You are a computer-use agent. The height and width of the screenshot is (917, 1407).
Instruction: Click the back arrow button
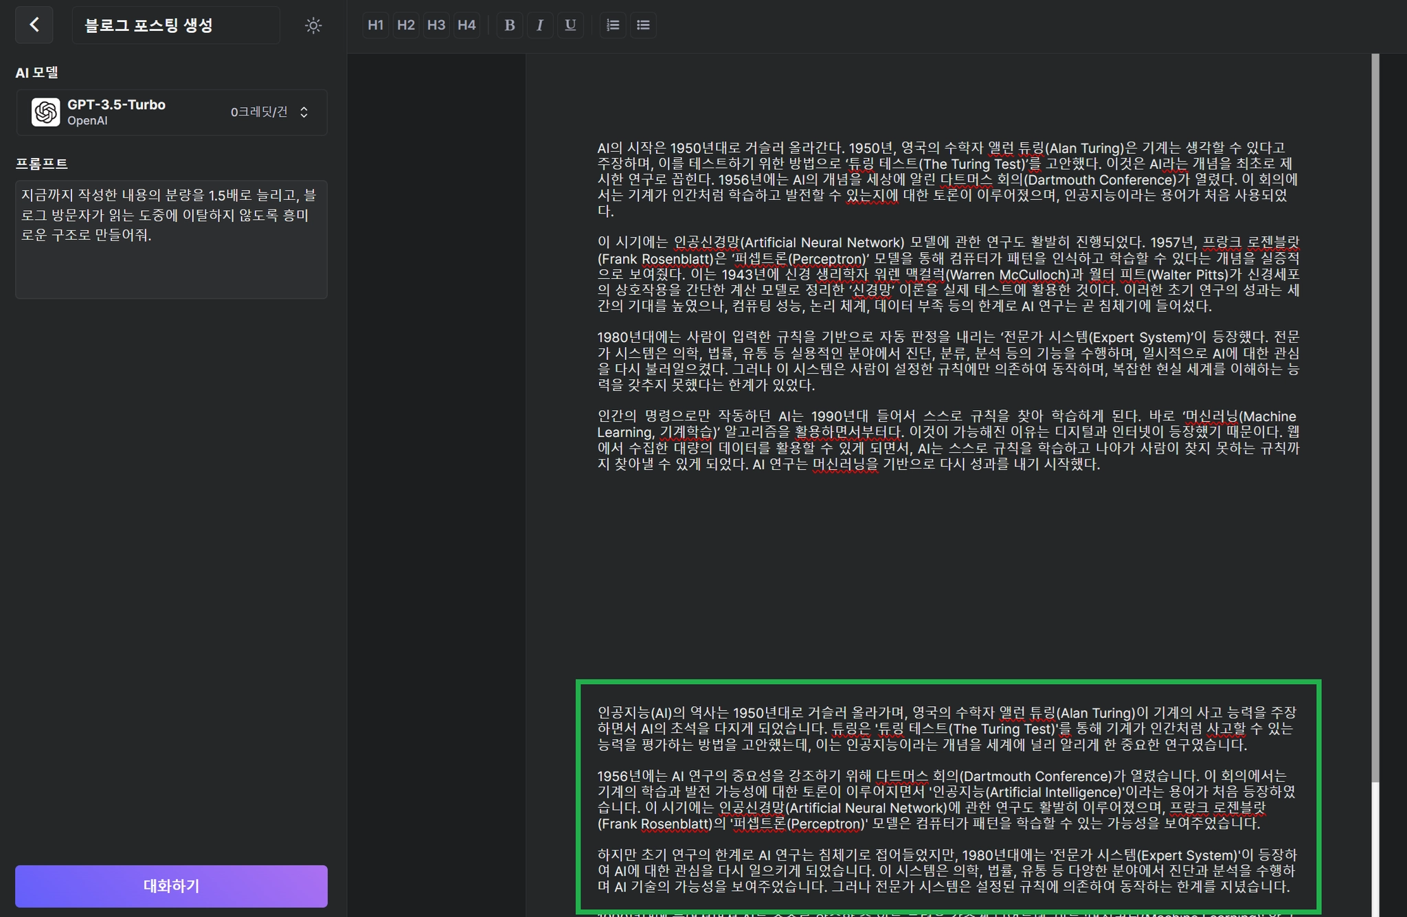point(34,25)
